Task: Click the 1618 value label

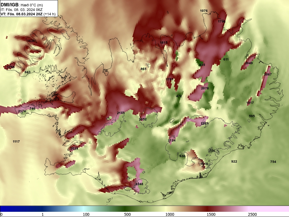Action: pos(204,164)
